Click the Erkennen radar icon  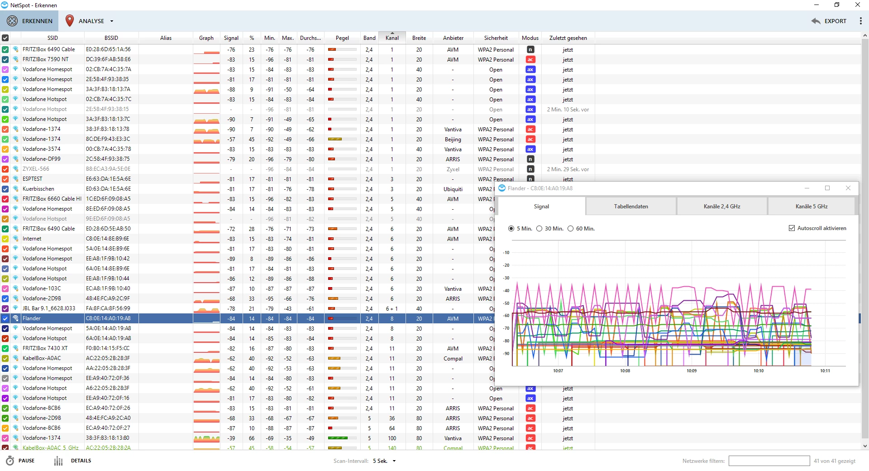[x=12, y=21]
